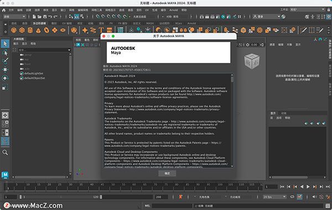Switch to the XGen shelf tab
This screenshot has height=210, width=332.
pyautogui.click(x=178, y=23)
